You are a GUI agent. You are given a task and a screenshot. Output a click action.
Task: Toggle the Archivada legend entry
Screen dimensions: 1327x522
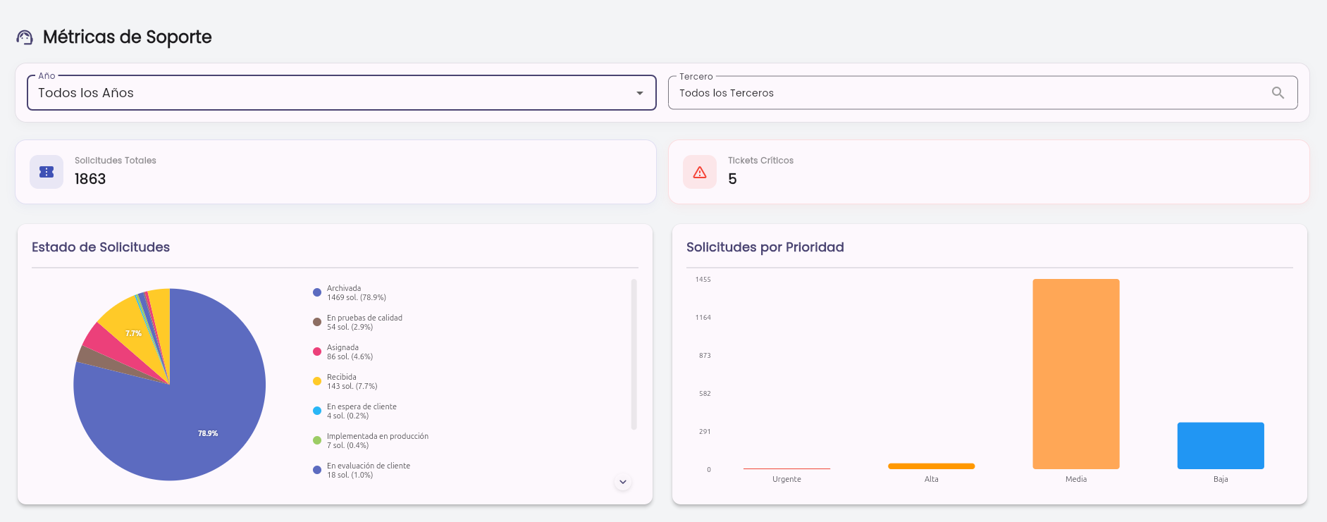tap(350, 293)
